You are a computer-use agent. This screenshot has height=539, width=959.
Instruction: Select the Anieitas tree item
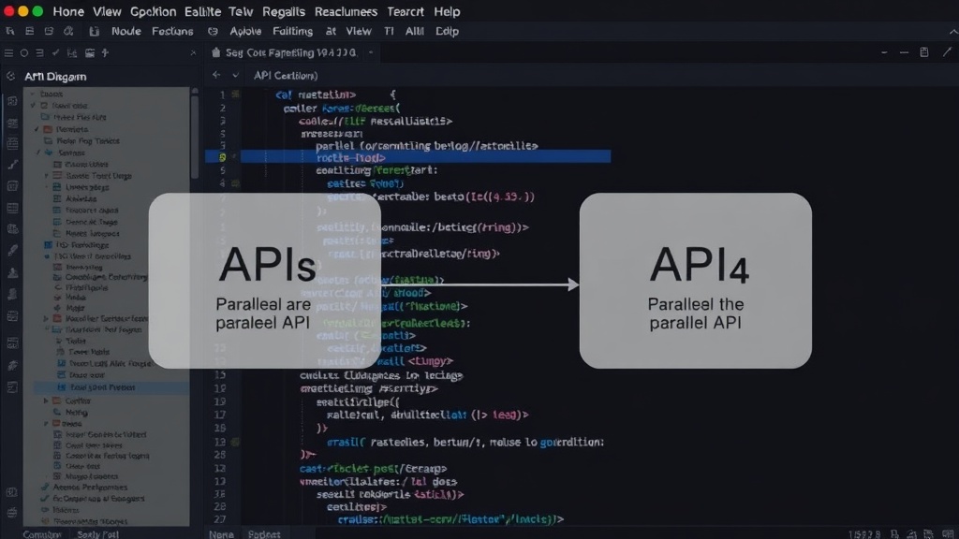[x=81, y=198]
